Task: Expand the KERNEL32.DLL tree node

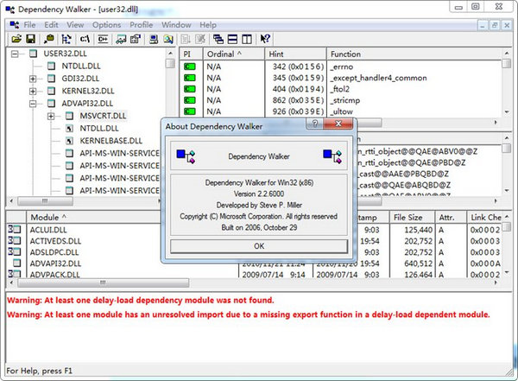Action: pos(33,91)
